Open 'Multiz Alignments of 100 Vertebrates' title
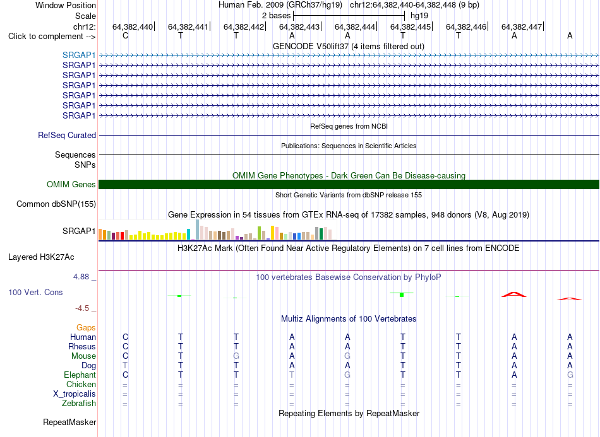This screenshot has height=437, width=600. [x=349, y=319]
